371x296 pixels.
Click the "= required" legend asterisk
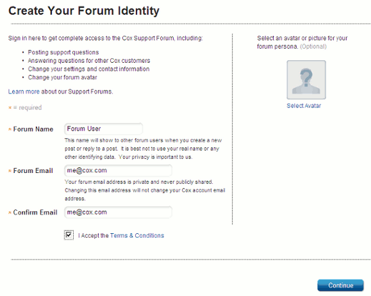[x=10, y=108]
